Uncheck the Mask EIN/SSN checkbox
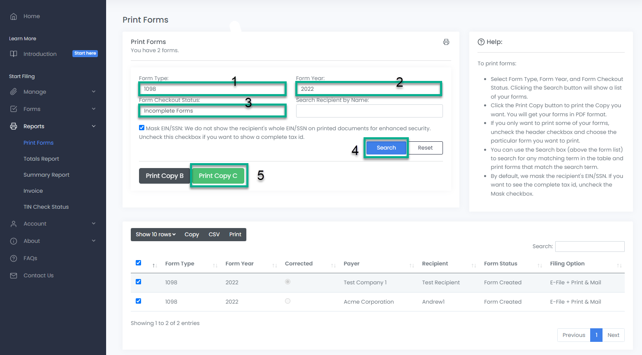The height and width of the screenshot is (355, 642). [x=141, y=128]
